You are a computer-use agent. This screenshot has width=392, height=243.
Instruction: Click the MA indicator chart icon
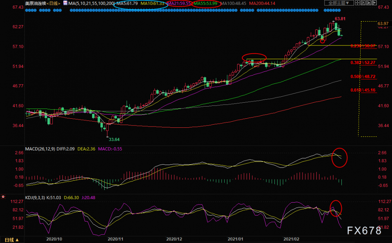tap(65, 3)
